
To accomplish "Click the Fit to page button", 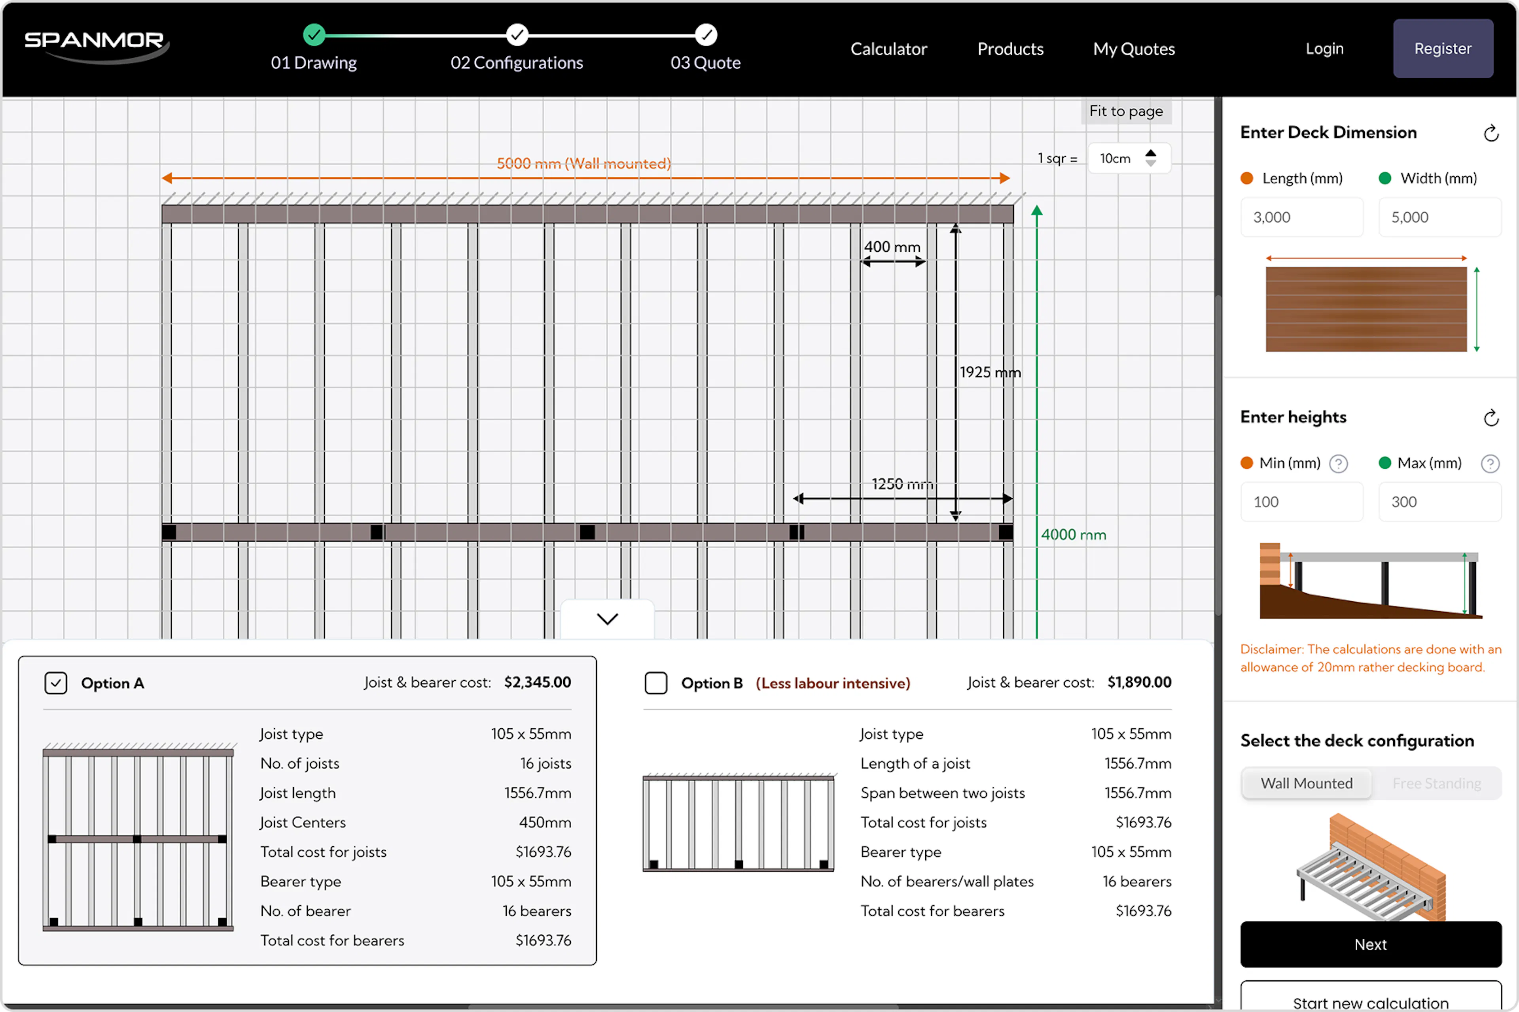I will pos(1126,111).
